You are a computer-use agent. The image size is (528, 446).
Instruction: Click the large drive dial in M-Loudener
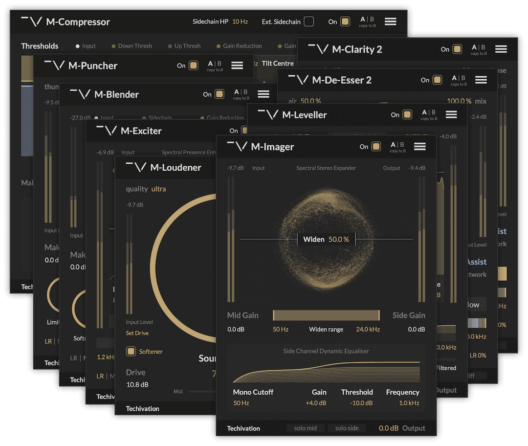click(x=183, y=268)
